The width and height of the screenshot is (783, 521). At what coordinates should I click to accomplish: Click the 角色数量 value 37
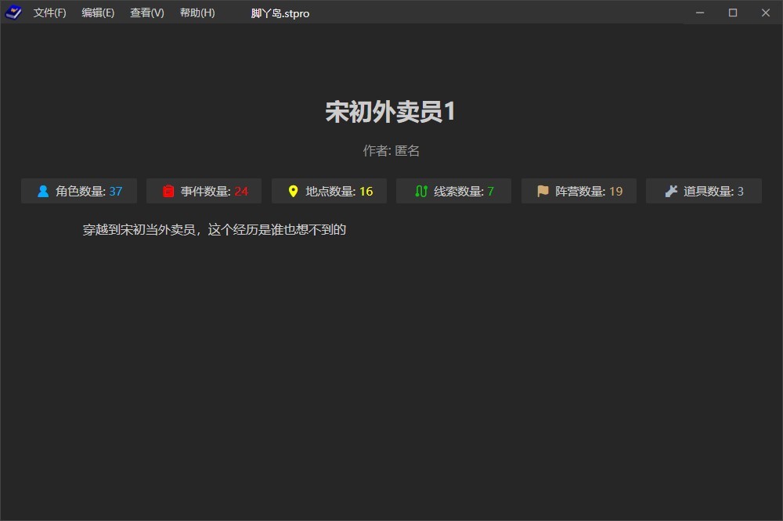click(x=116, y=191)
